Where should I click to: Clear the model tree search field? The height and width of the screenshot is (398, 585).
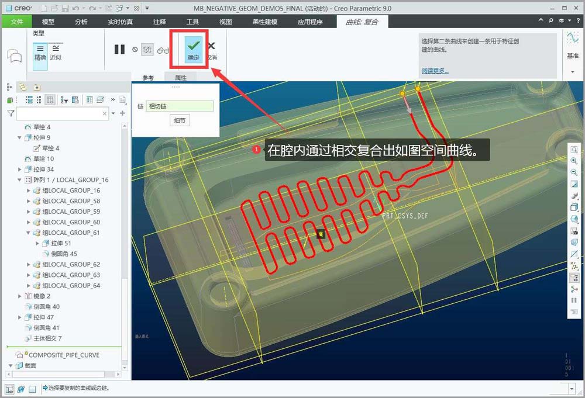tap(105, 113)
